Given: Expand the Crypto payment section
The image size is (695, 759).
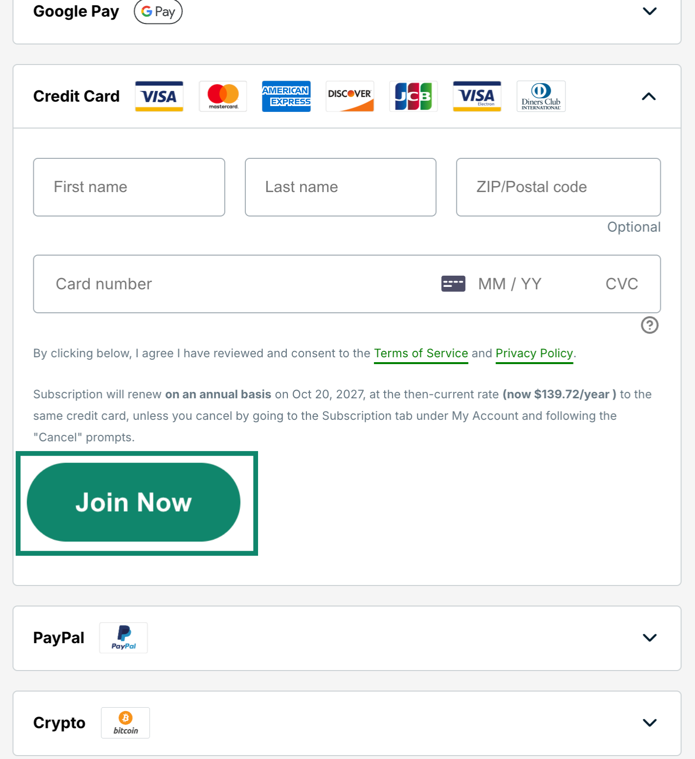Looking at the screenshot, I should (649, 722).
